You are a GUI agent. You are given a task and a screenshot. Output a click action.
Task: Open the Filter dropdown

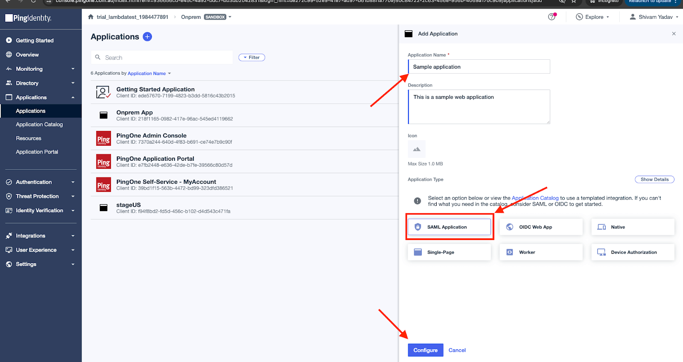coord(252,58)
